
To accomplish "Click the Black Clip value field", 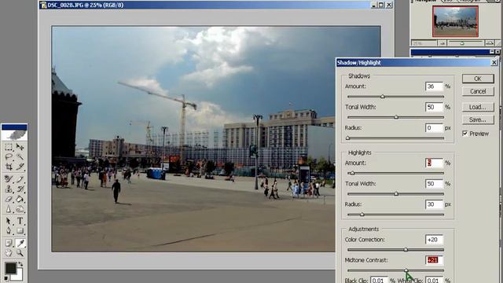I will (379, 280).
